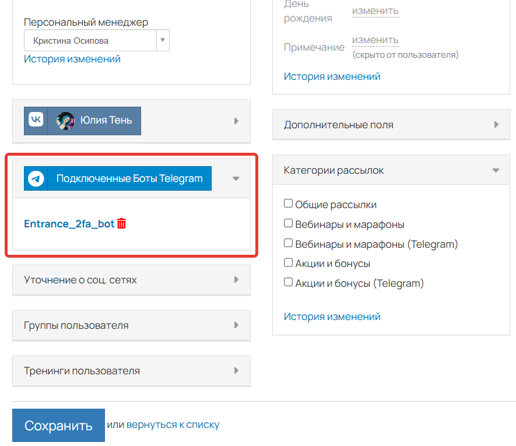Collapse the "Категории рассылок" section
This screenshot has height=446, width=516.
point(496,170)
